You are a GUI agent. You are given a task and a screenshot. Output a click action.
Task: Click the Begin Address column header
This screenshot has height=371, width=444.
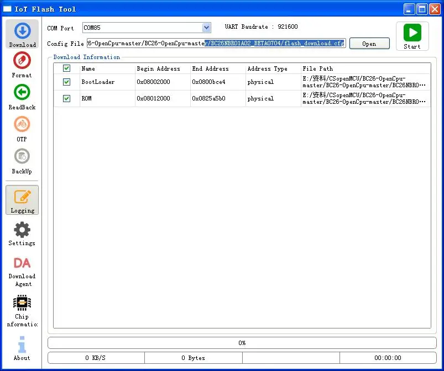point(163,68)
